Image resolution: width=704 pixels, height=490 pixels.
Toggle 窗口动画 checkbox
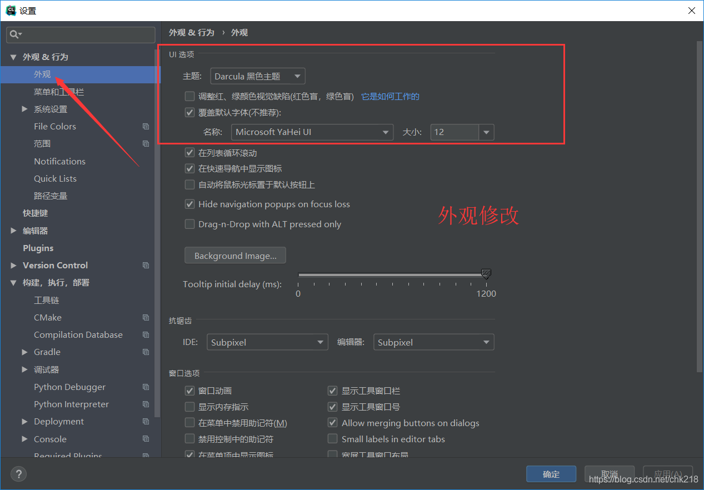(189, 391)
